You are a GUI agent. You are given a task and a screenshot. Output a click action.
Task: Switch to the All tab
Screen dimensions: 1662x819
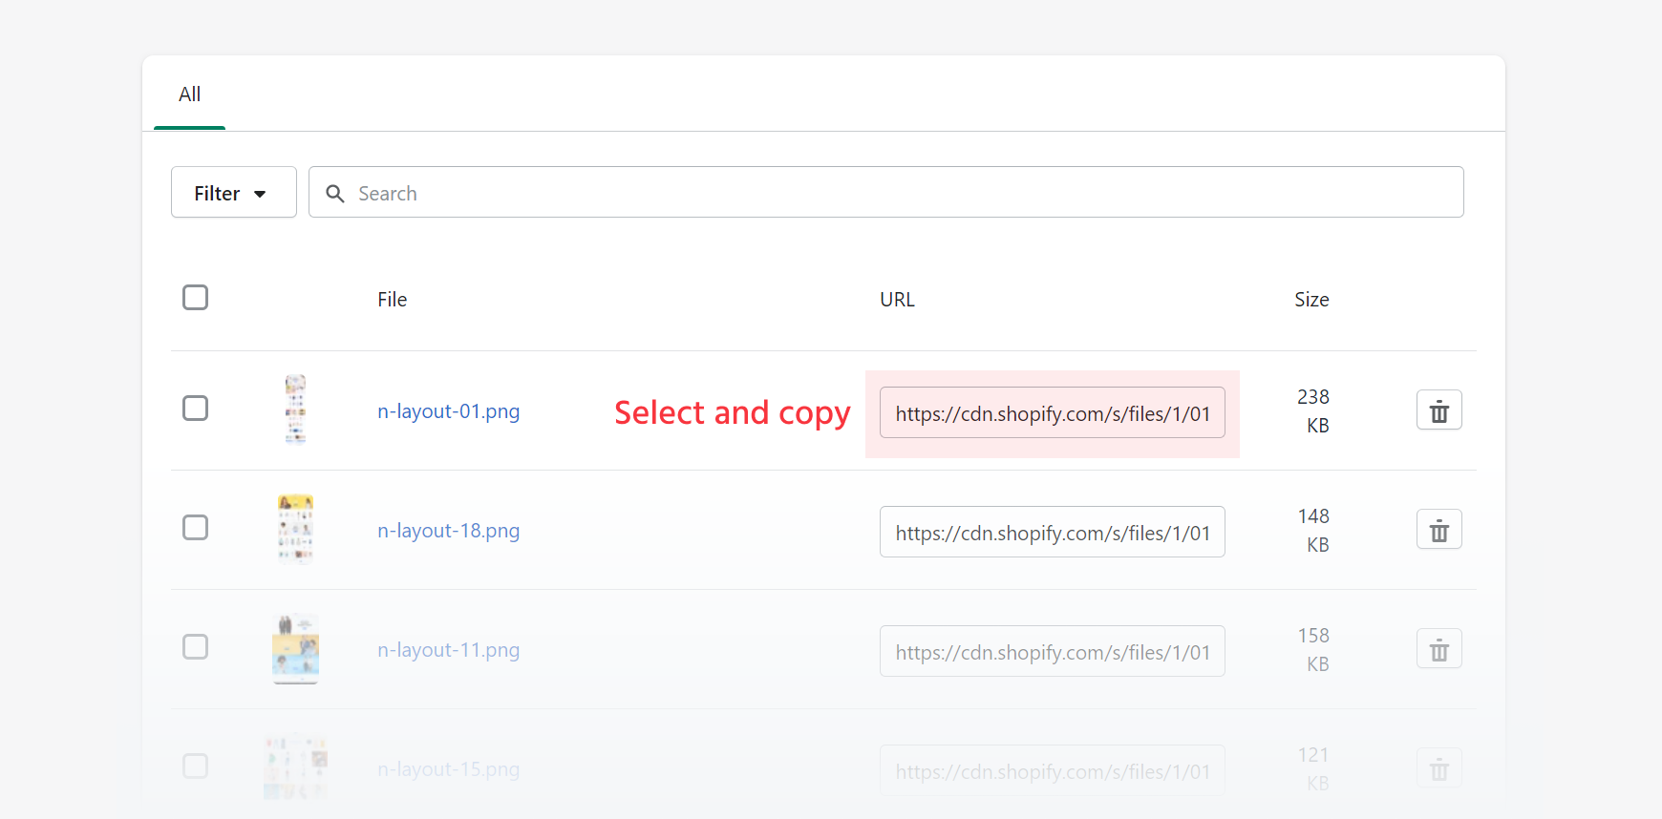[189, 94]
